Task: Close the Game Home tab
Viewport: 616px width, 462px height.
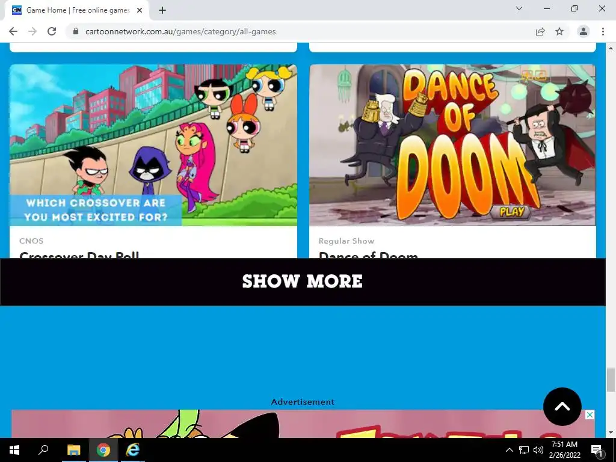Action: click(140, 10)
